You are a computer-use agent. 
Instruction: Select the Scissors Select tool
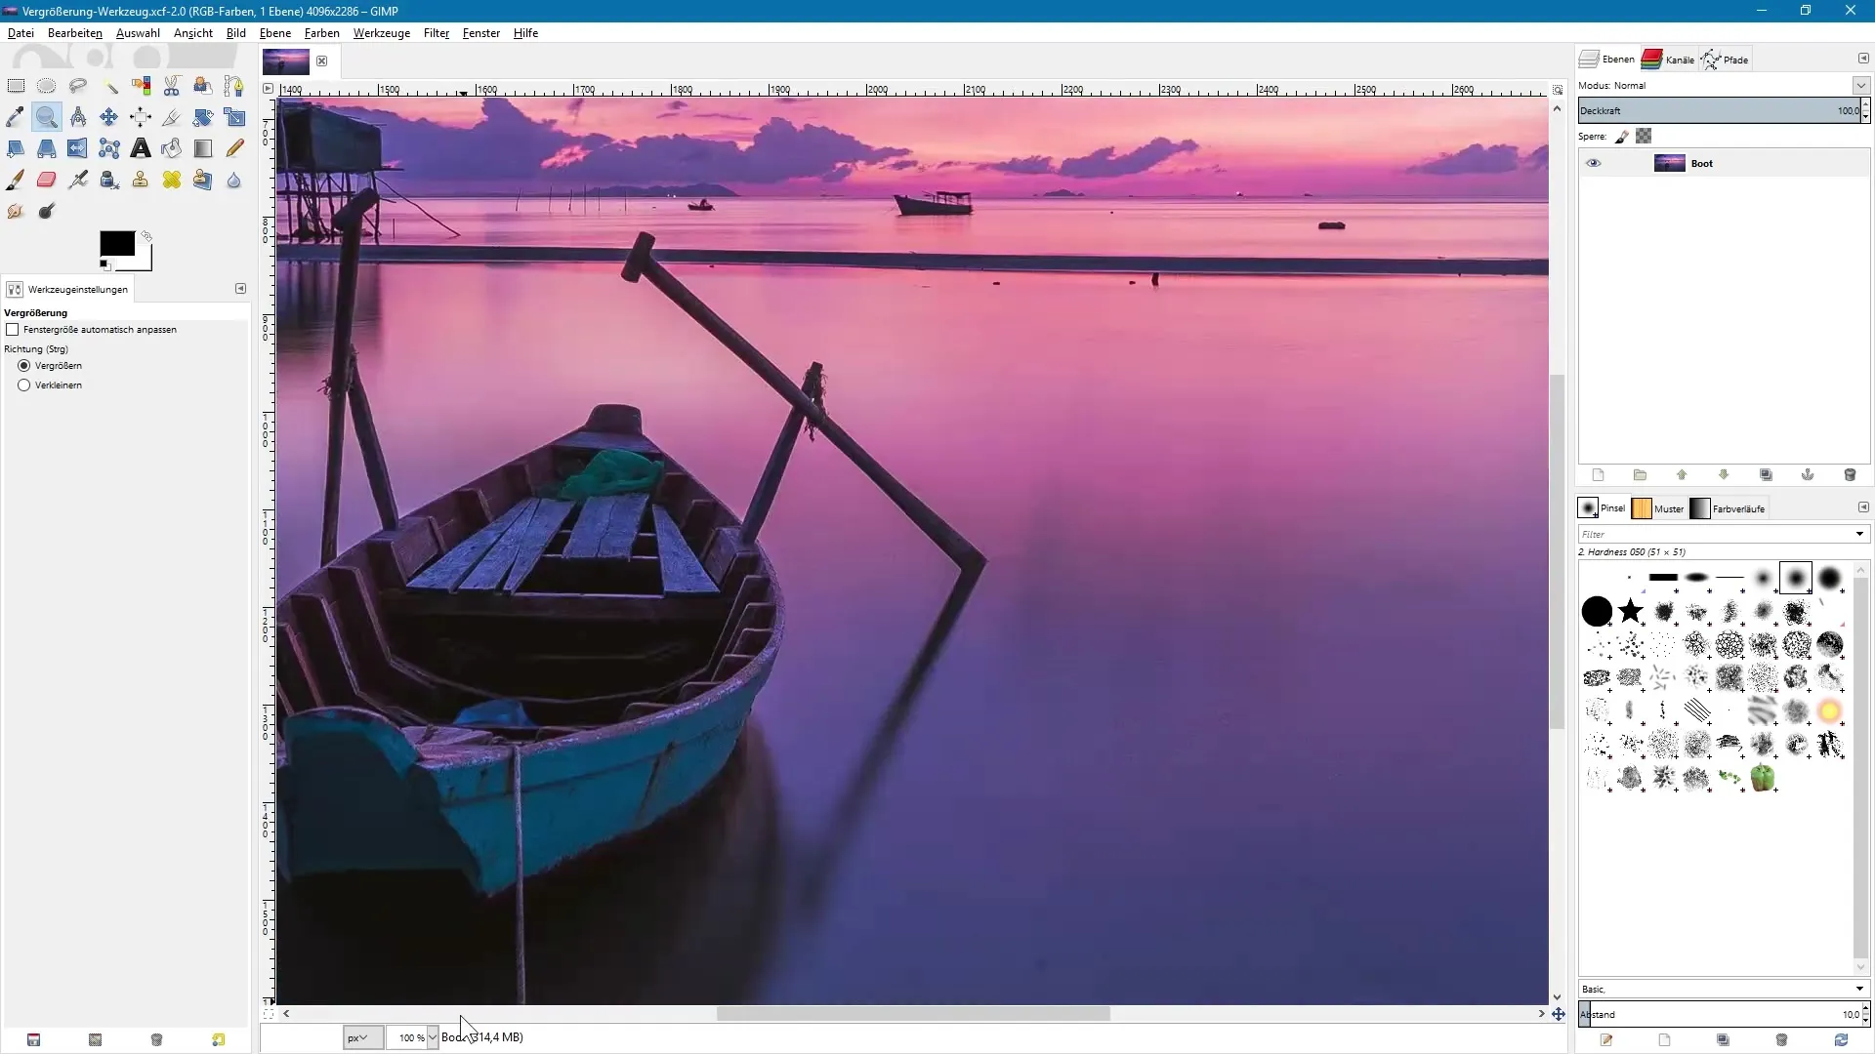pyautogui.click(x=172, y=86)
